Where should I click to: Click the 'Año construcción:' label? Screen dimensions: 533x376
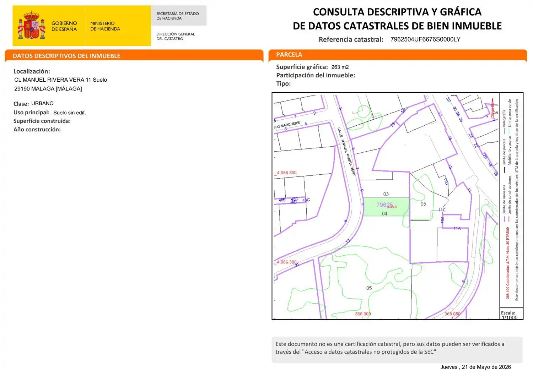(x=37, y=130)
